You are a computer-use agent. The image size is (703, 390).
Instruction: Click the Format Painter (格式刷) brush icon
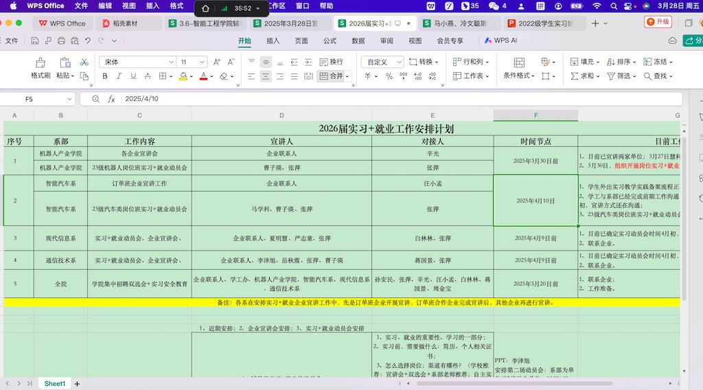pos(41,62)
